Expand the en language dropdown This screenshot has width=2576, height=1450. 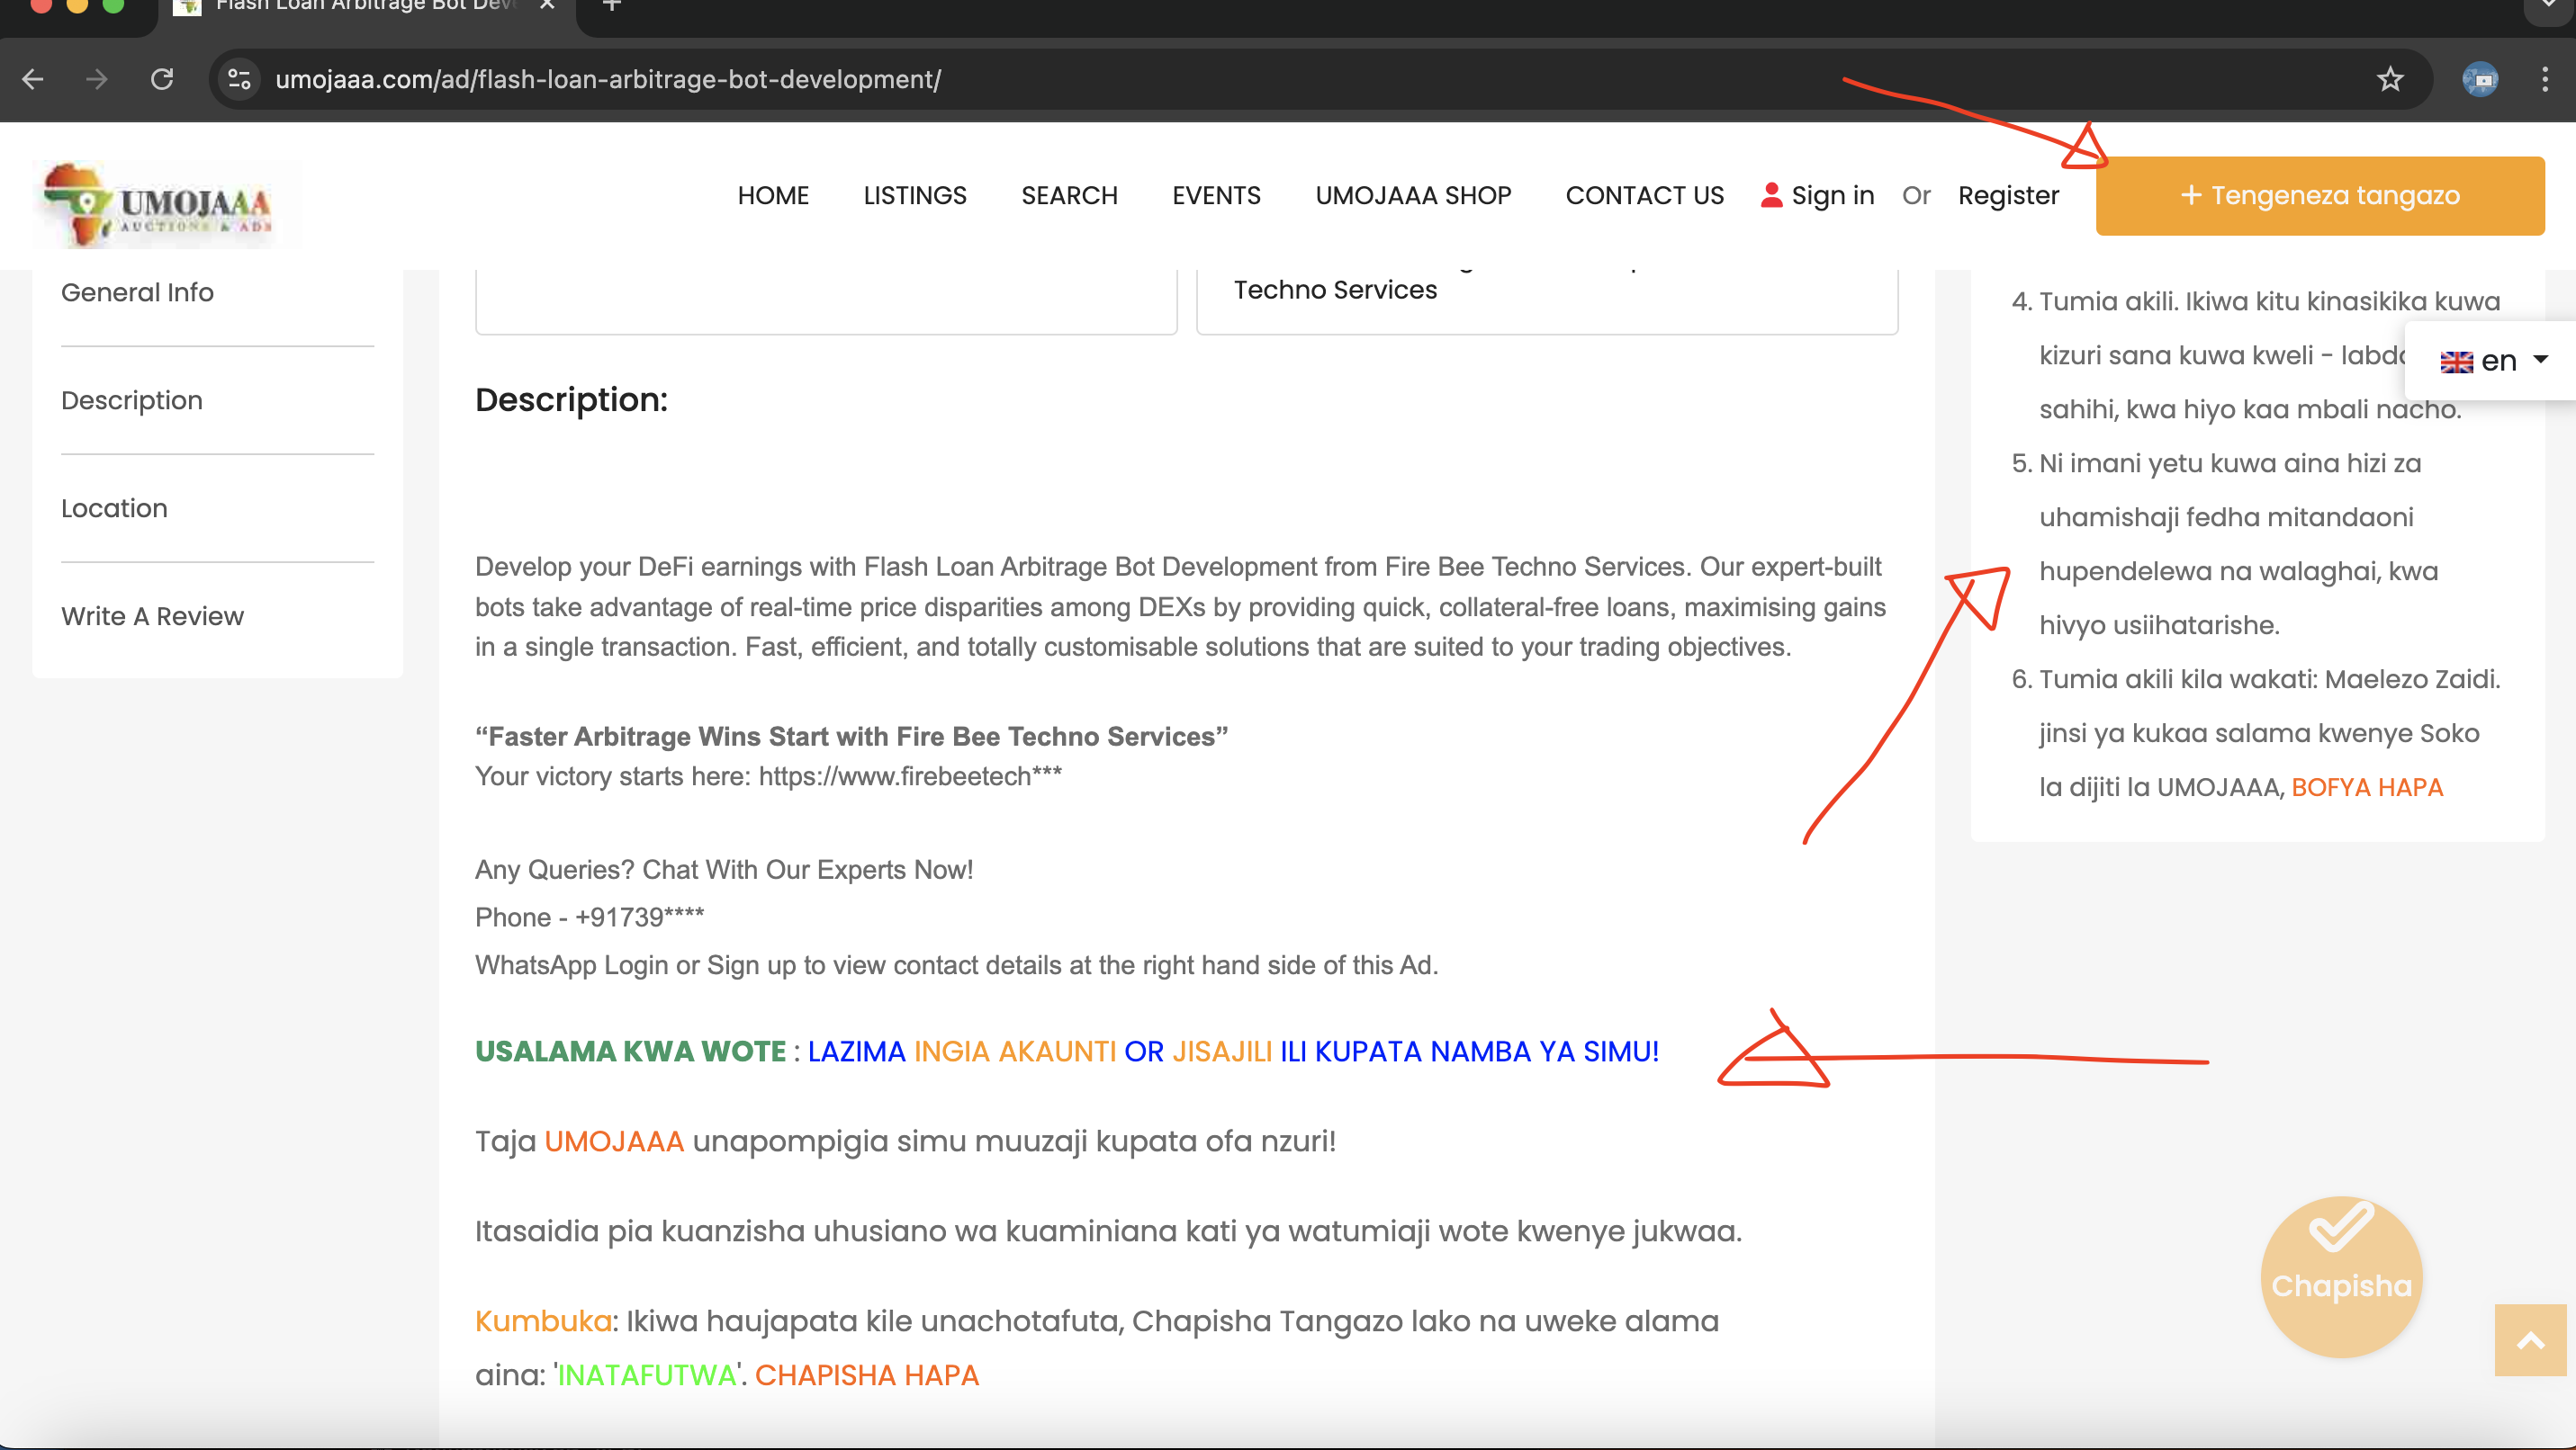pyautogui.click(x=2493, y=361)
